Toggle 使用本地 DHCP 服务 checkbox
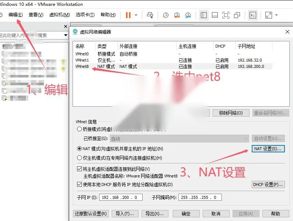 (79, 184)
